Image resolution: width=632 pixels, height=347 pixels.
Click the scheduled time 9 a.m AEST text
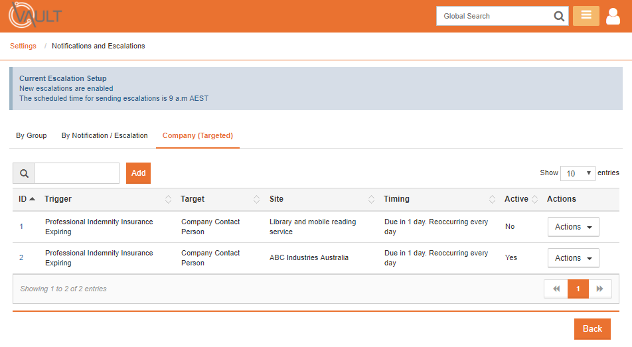click(114, 98)
